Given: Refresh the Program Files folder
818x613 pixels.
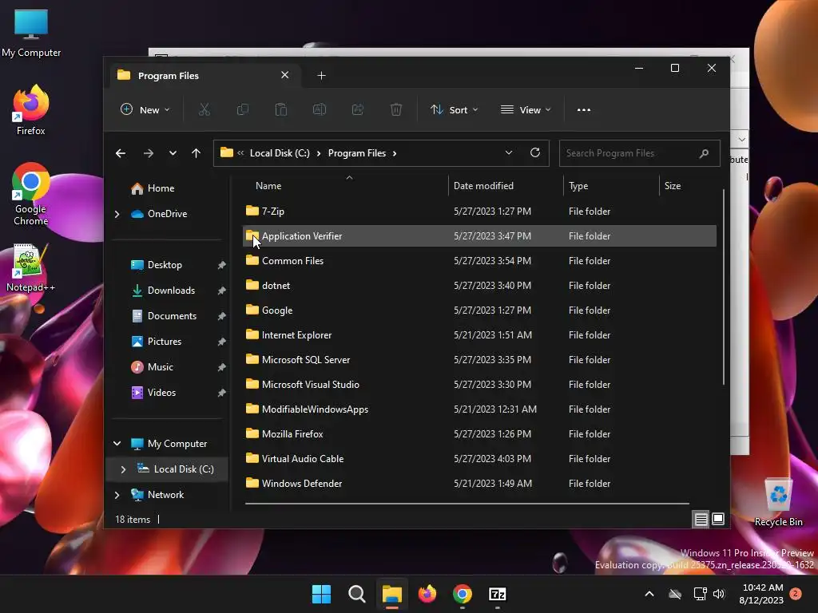Looking at the screenshot, I should pos(534,152).
